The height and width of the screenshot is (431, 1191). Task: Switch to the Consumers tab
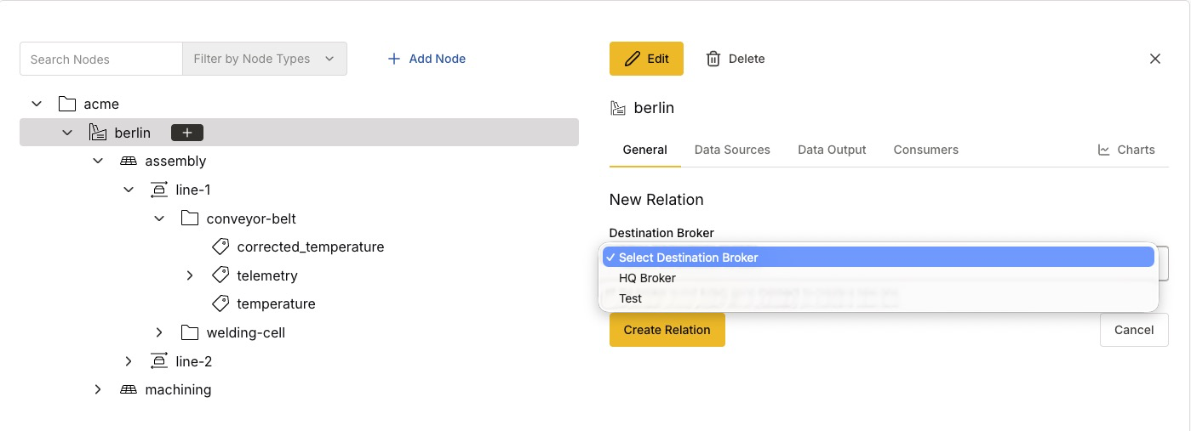(926, 150)
